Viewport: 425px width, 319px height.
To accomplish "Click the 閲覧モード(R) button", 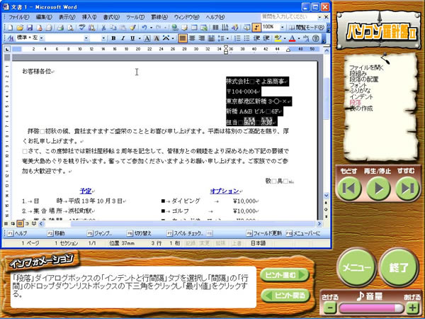I will tap(307, 28).
